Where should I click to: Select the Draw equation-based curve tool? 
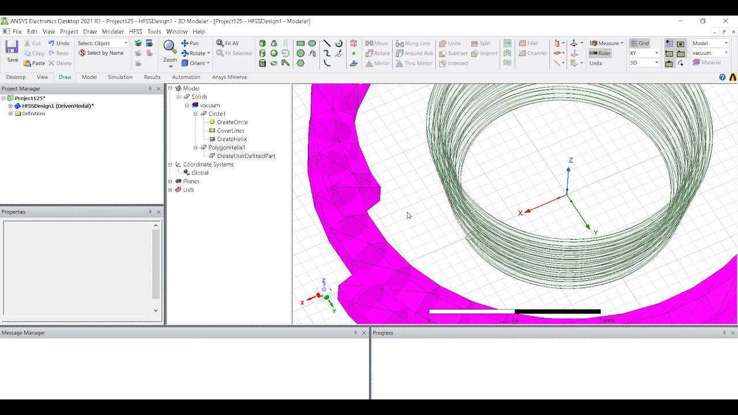pos(339,53)
